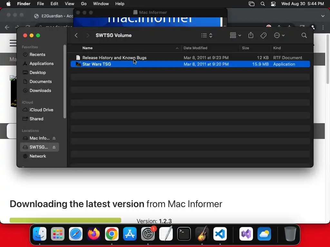The height and width of the screenshot is (247, 330).
Task: Launch Safari from the Dock
Action: pyautogui.click(x=76, y=234)
